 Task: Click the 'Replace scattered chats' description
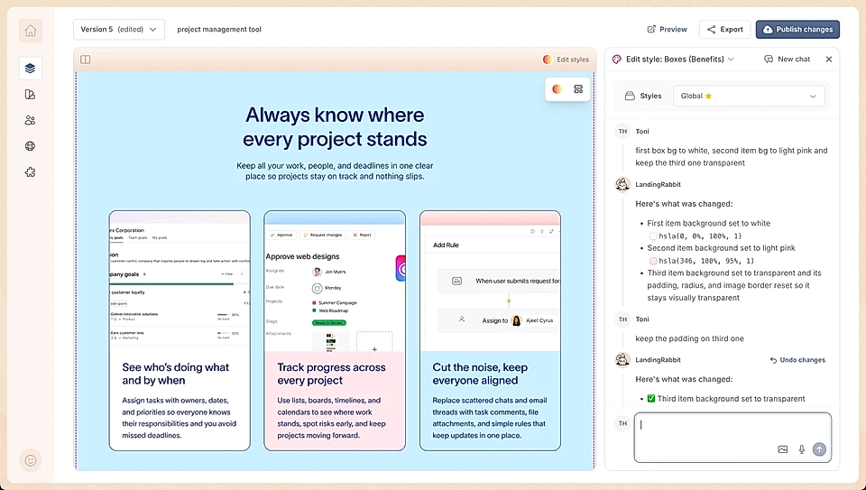click(x=489, y=418)
